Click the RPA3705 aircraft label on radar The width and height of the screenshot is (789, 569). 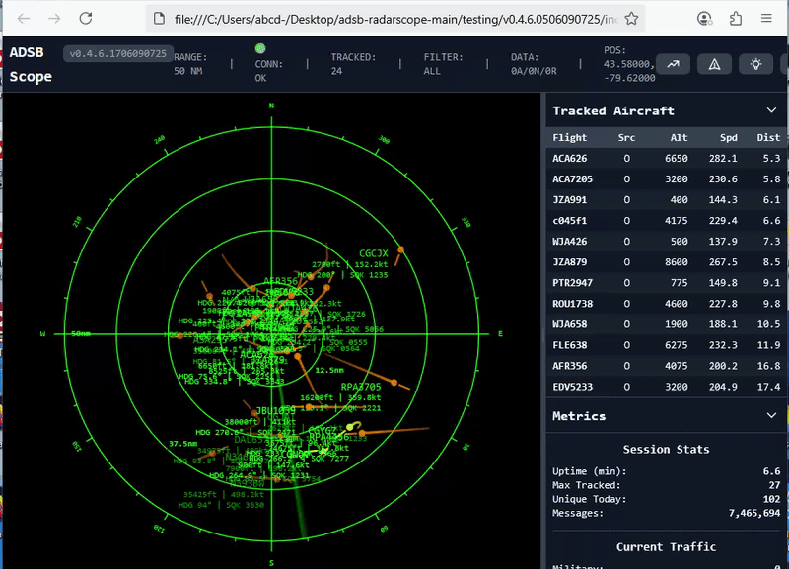(x=361, y=387)
